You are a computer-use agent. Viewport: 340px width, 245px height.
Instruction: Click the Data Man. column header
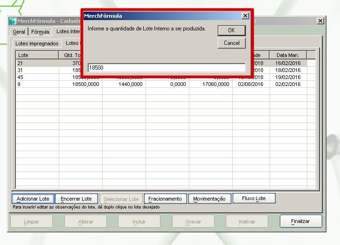[288, 55]
